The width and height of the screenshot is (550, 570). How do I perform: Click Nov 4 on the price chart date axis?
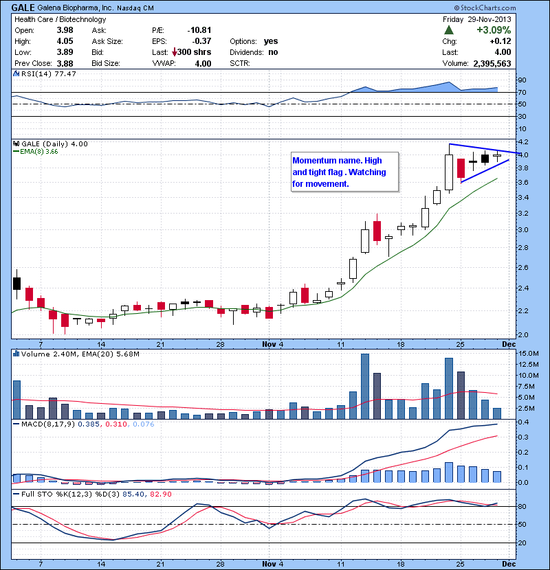[272, 344]
